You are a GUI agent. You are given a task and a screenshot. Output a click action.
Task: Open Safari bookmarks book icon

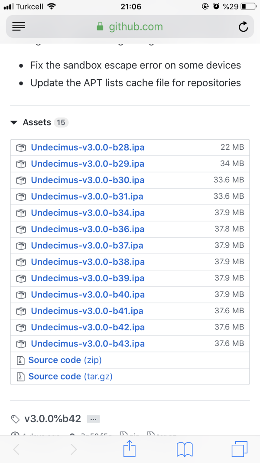(185, 449)
